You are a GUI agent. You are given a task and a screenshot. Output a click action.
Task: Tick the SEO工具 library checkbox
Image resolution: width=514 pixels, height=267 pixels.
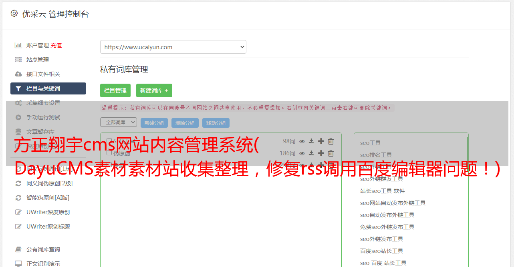click(x=109, y=141)
